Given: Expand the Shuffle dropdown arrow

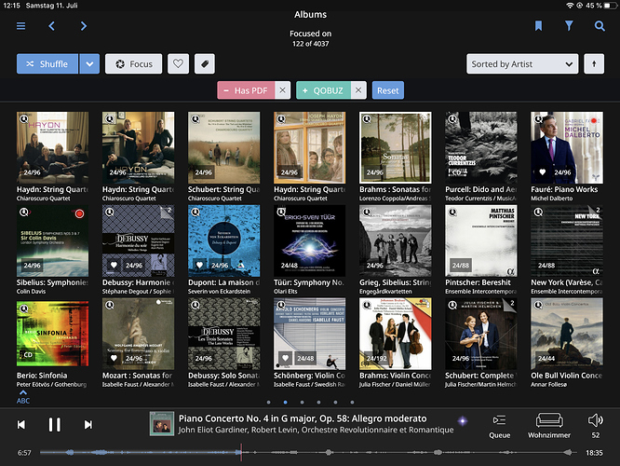Looking at the screenshot, I should pyautogui.click(x=89, y=63).
